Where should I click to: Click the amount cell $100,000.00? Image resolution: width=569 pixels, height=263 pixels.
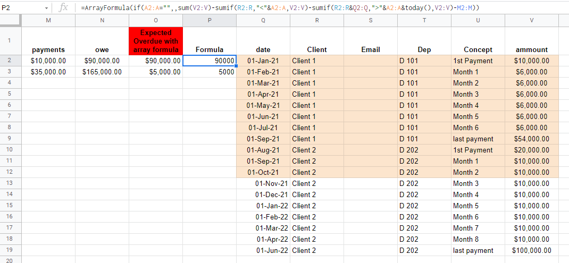pyautogui.click(x=532, y=250)
